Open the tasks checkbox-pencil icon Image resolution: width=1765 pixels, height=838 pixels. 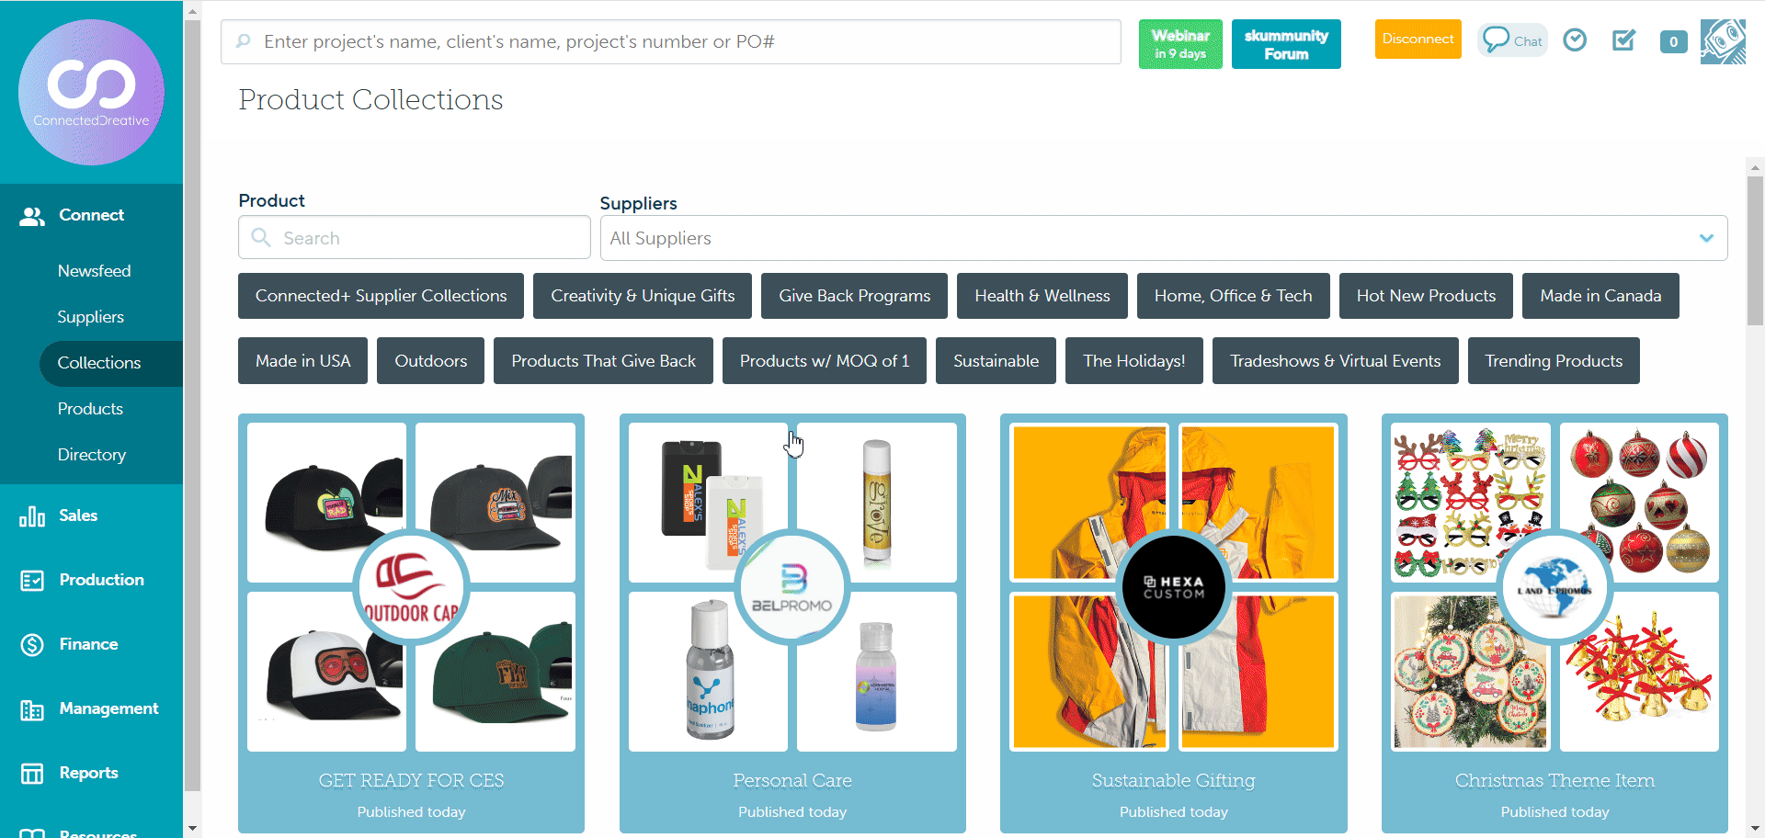pyautogui.click(x=1623, y=40)
